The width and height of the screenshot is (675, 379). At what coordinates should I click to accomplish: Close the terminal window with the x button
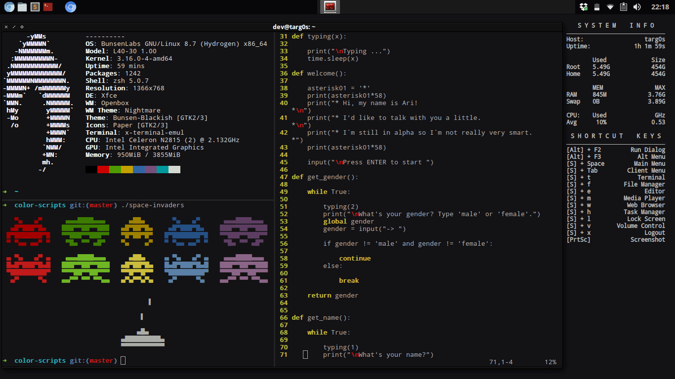coord(6,27)
